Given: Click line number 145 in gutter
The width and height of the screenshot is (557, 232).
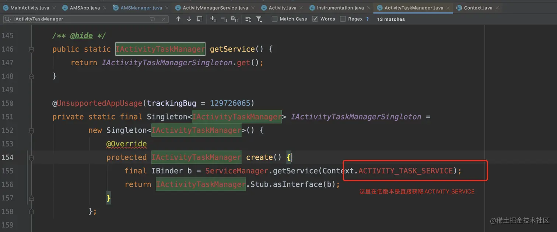Looking at the screenshot, I should click(7, 35).
